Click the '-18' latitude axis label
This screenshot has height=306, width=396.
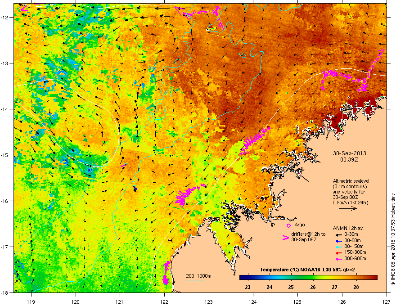(x=4, y=292)
